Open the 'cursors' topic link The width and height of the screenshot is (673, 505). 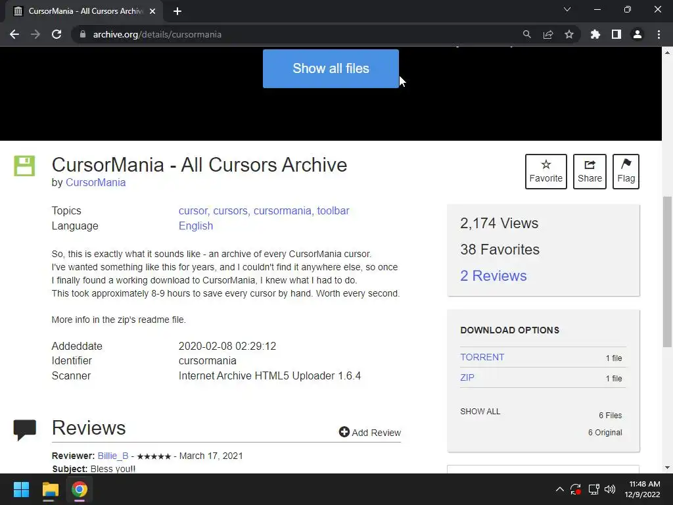point(231,211)
